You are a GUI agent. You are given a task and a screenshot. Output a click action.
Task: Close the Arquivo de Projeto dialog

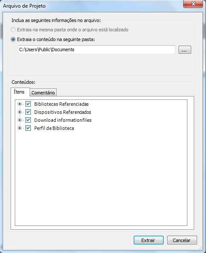[x=193, y=4]
